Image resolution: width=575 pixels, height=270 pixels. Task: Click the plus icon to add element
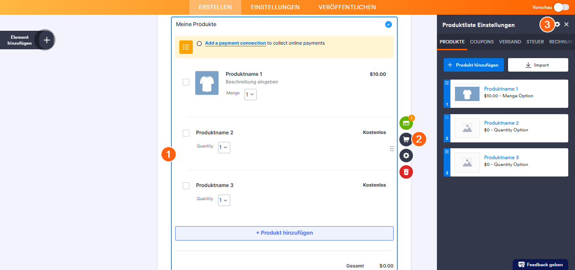pos(47,40)
